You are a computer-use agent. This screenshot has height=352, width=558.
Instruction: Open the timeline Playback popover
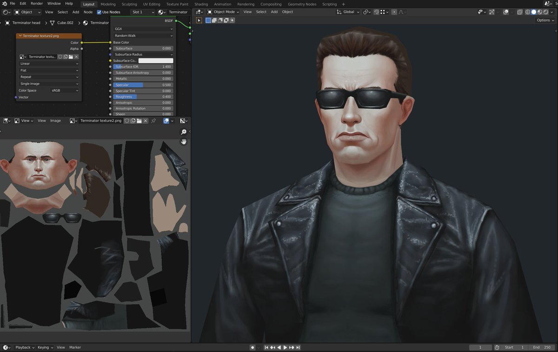tap(24, 347)
